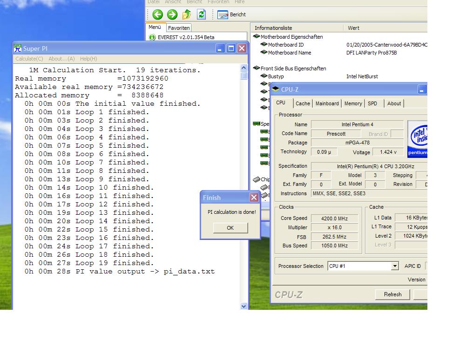Switch to the About tab in CPU-Z

click(394, 103)
